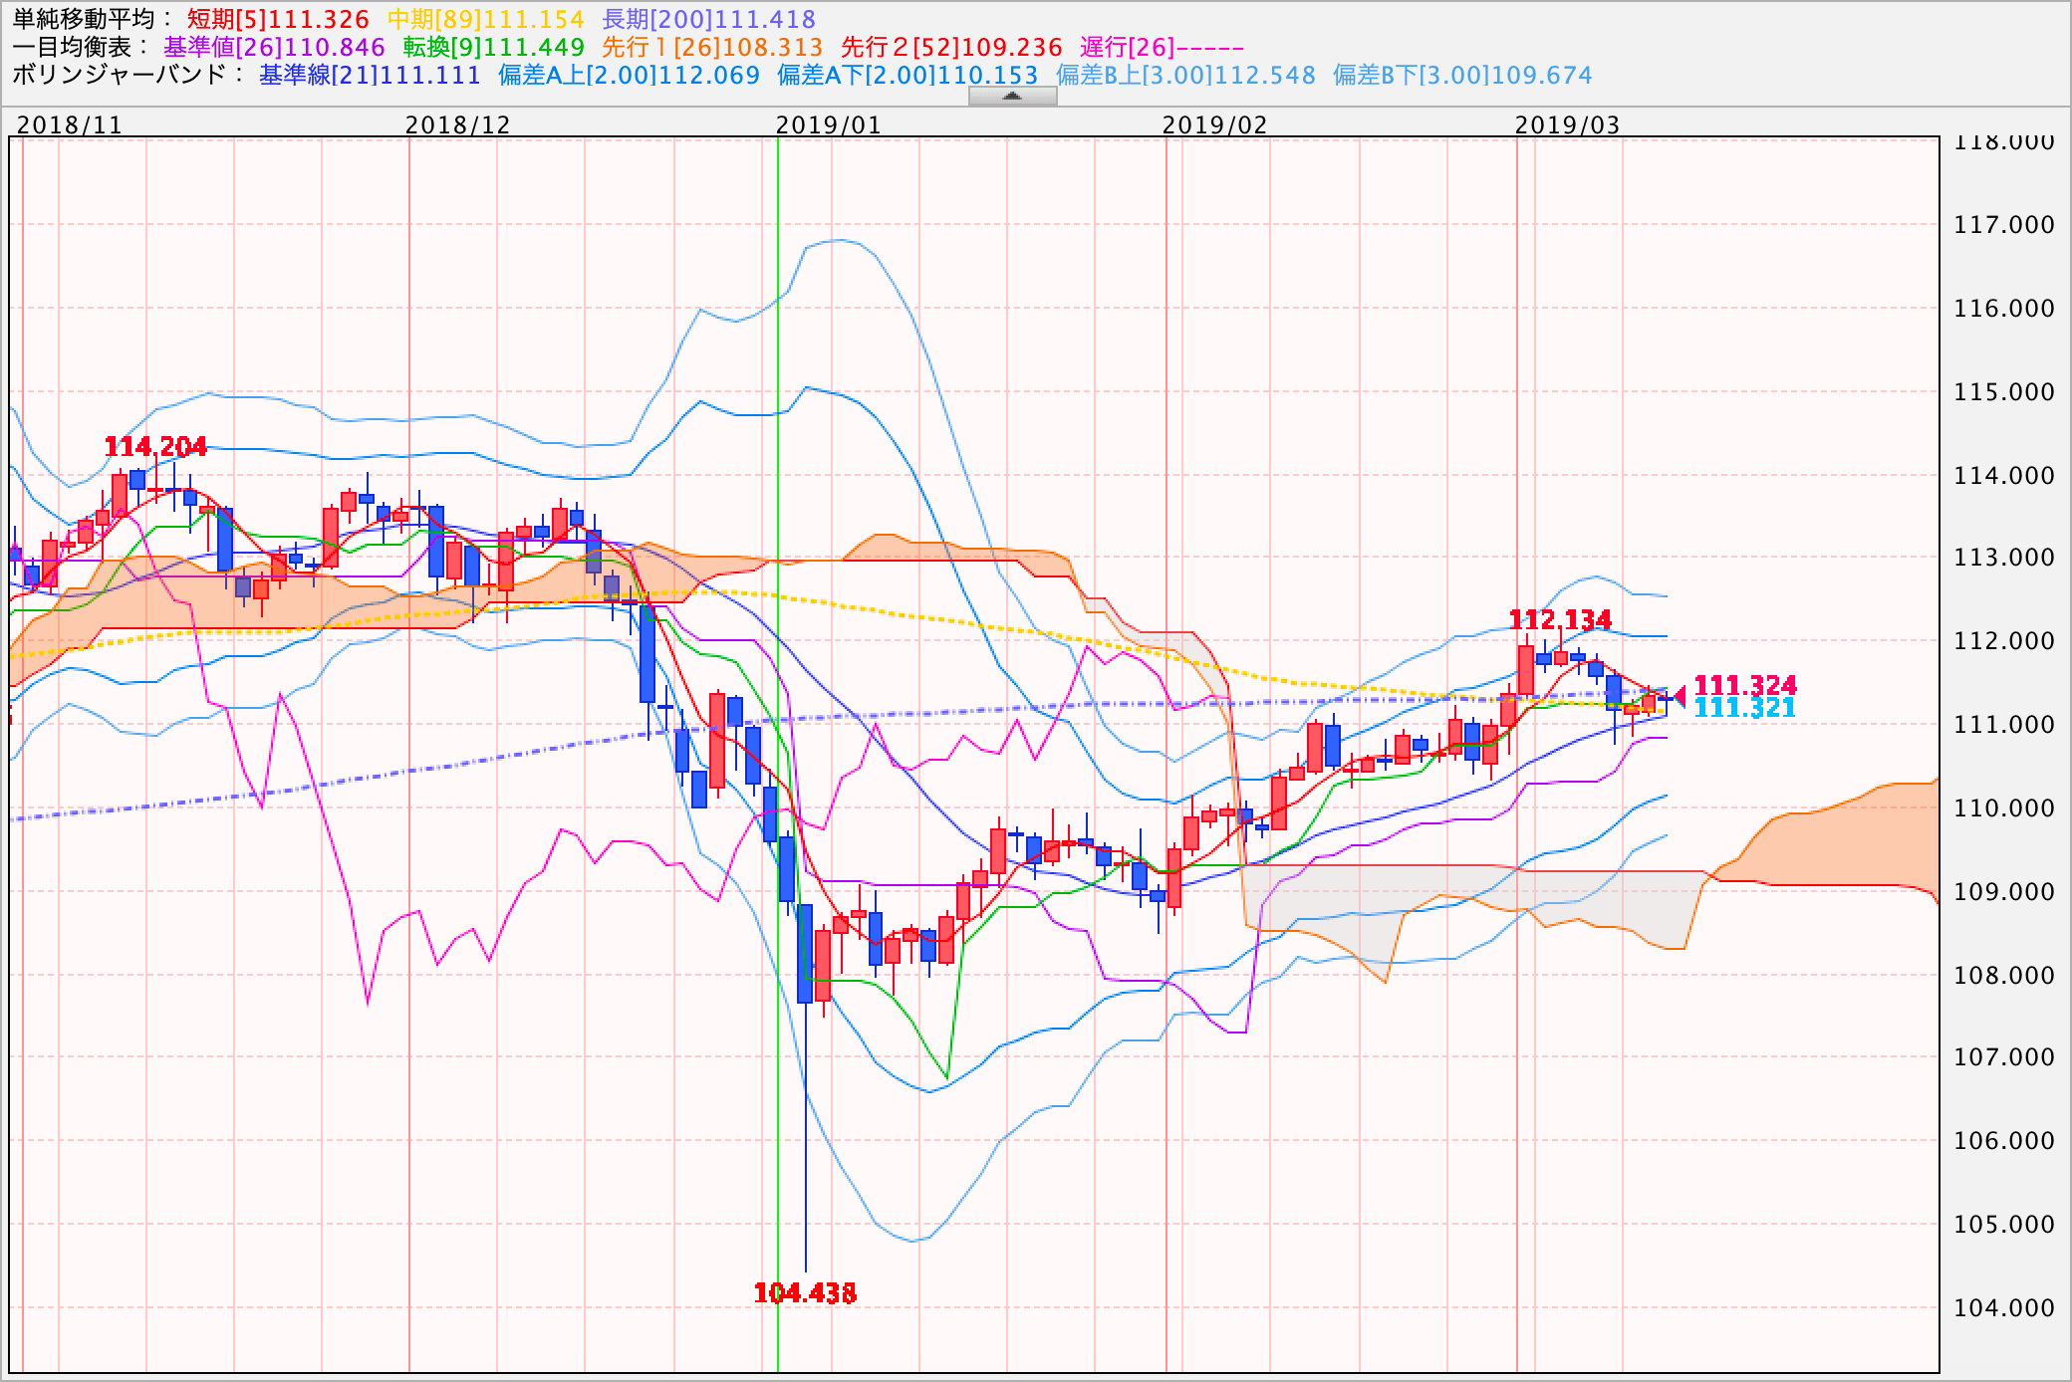
Task: Select the 2019/02 date axis label
Action: tap(1215, 124)
